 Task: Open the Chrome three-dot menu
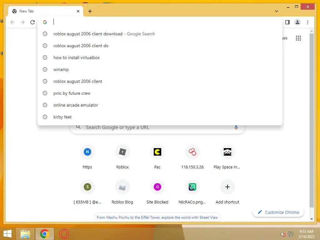[307, 22]
